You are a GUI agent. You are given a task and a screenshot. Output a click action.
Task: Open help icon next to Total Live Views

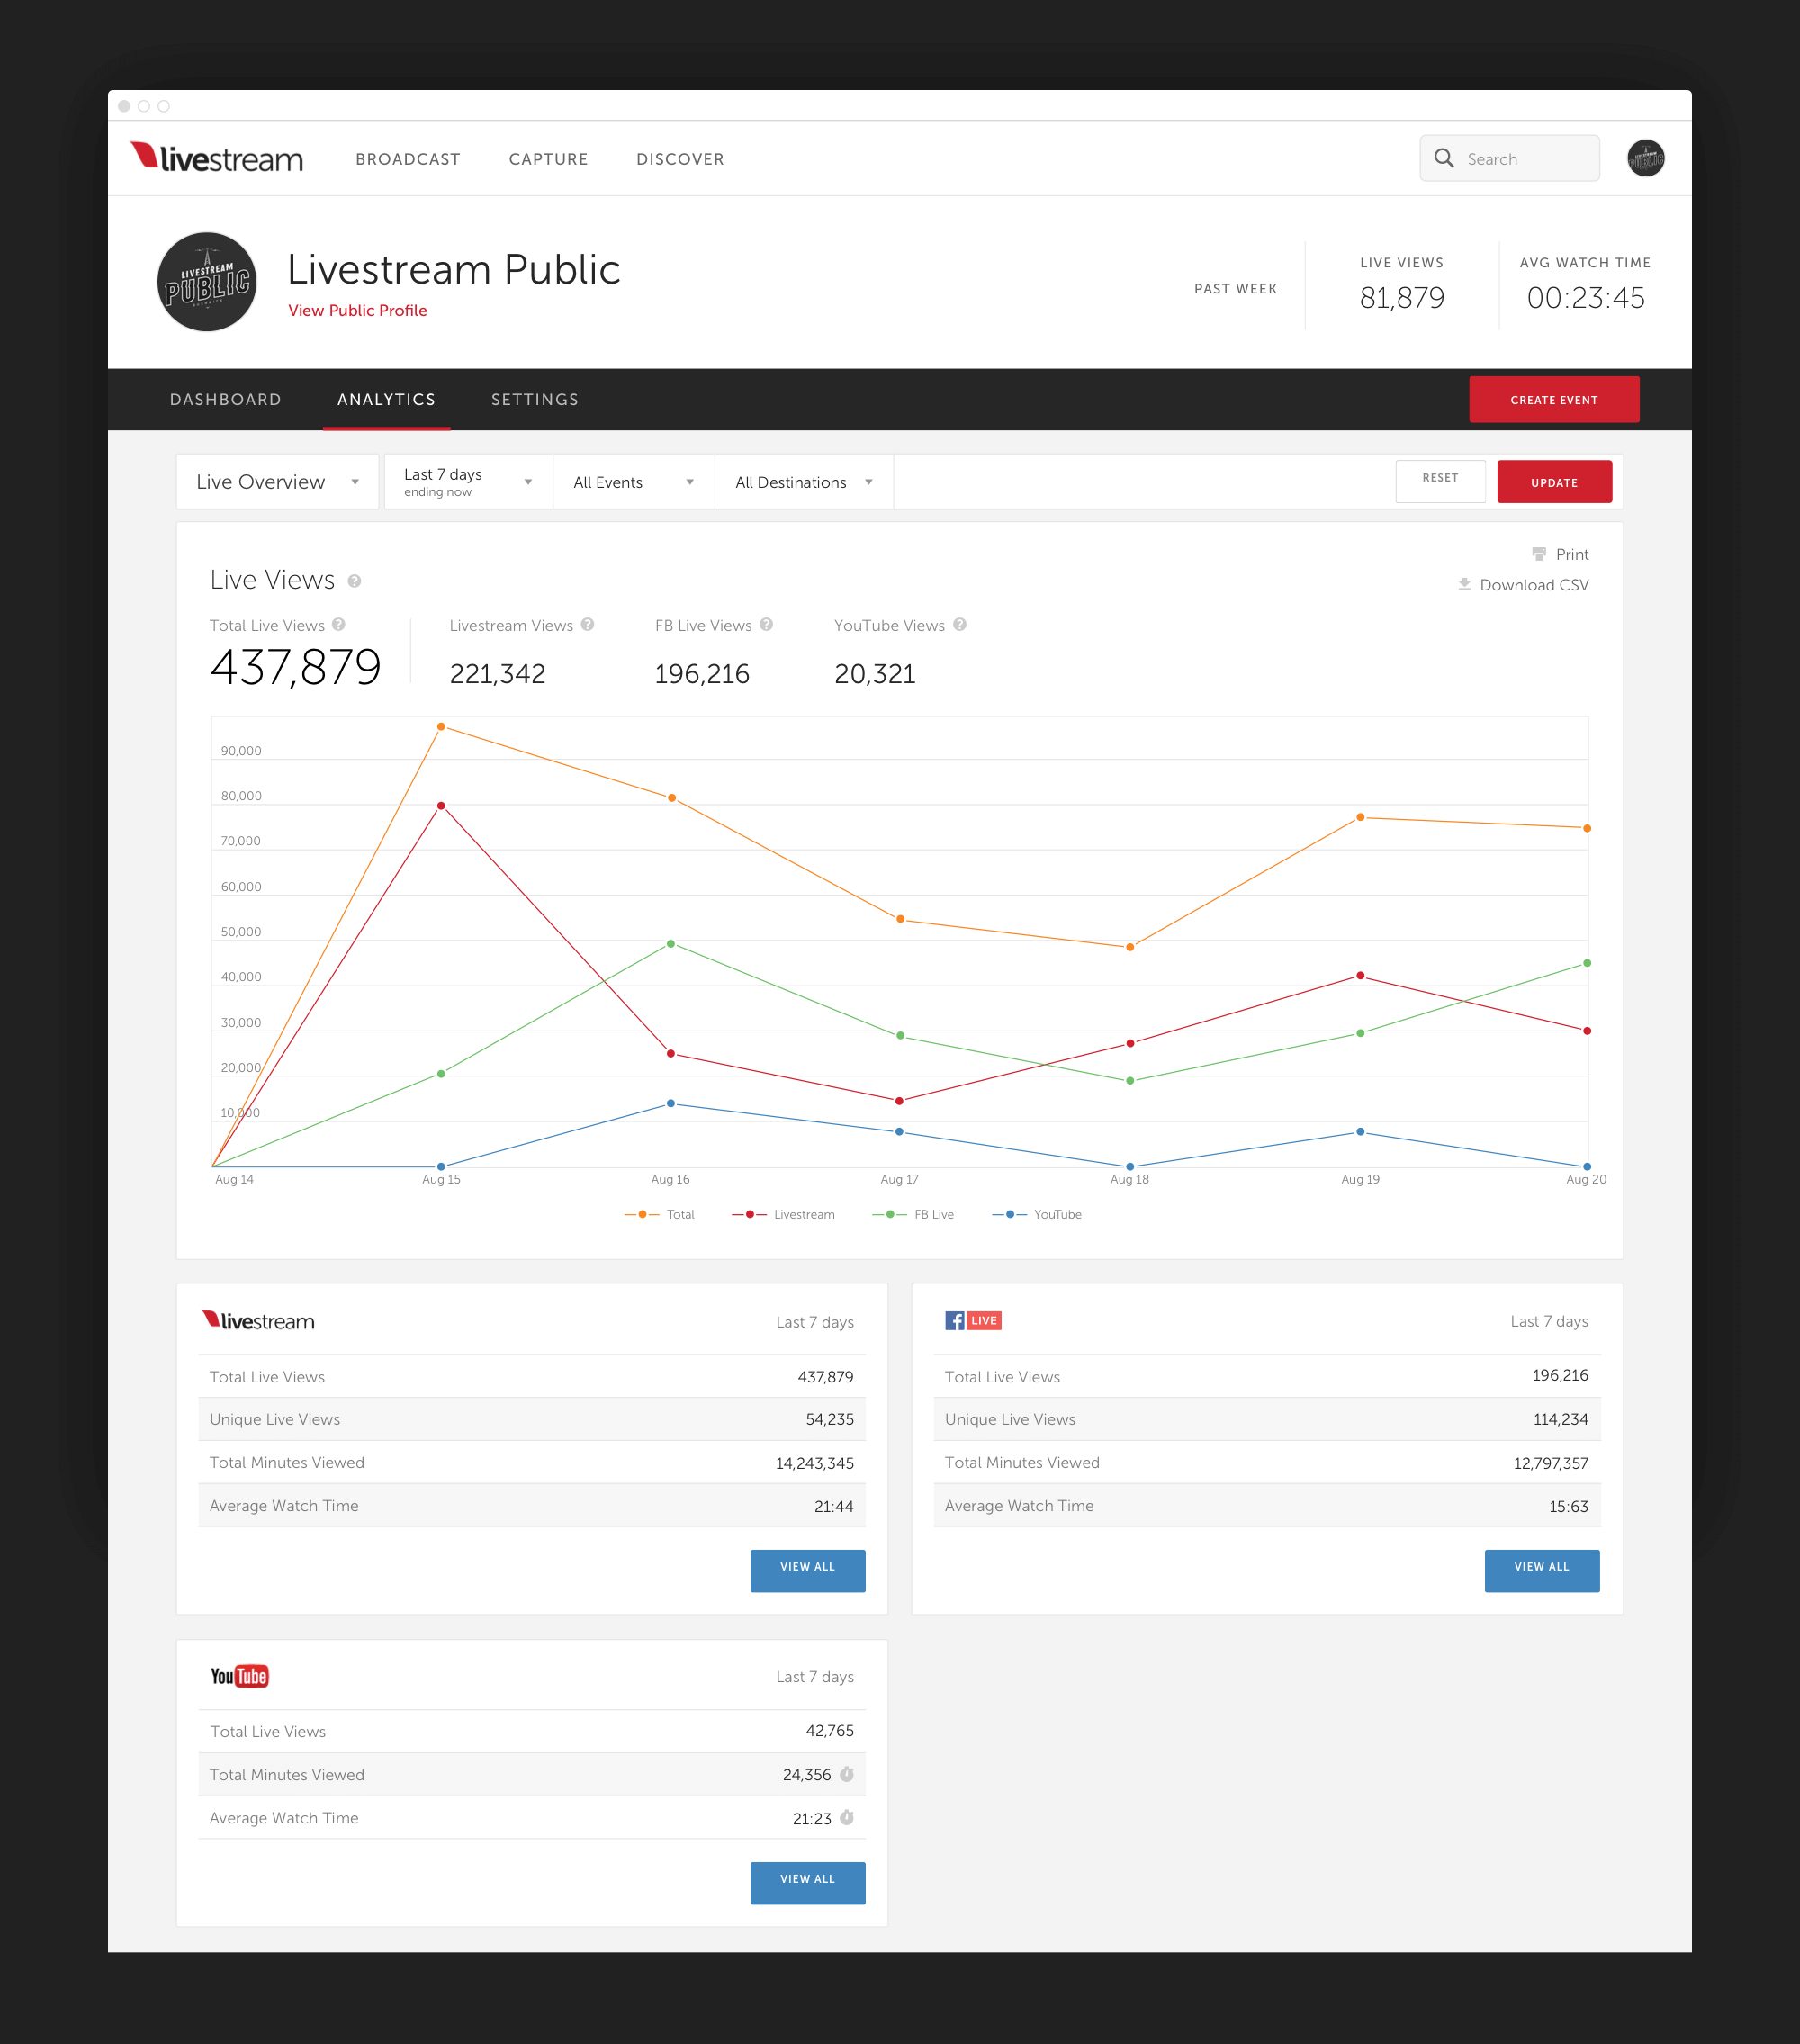click(339, 625)
